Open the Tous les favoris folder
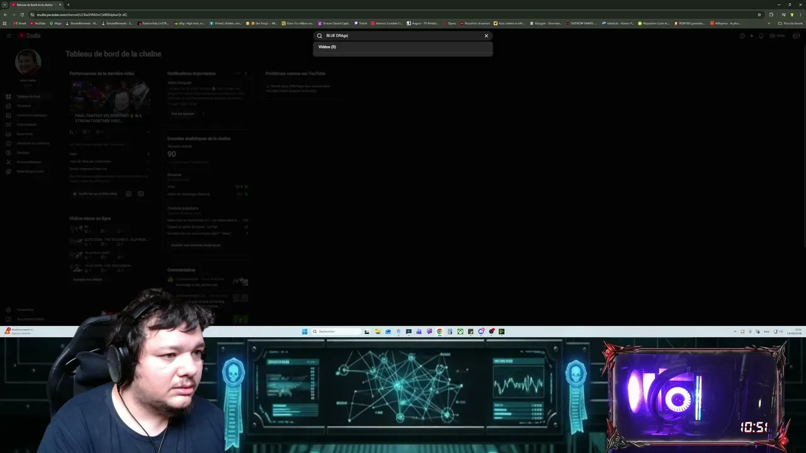 click(790, 23)
